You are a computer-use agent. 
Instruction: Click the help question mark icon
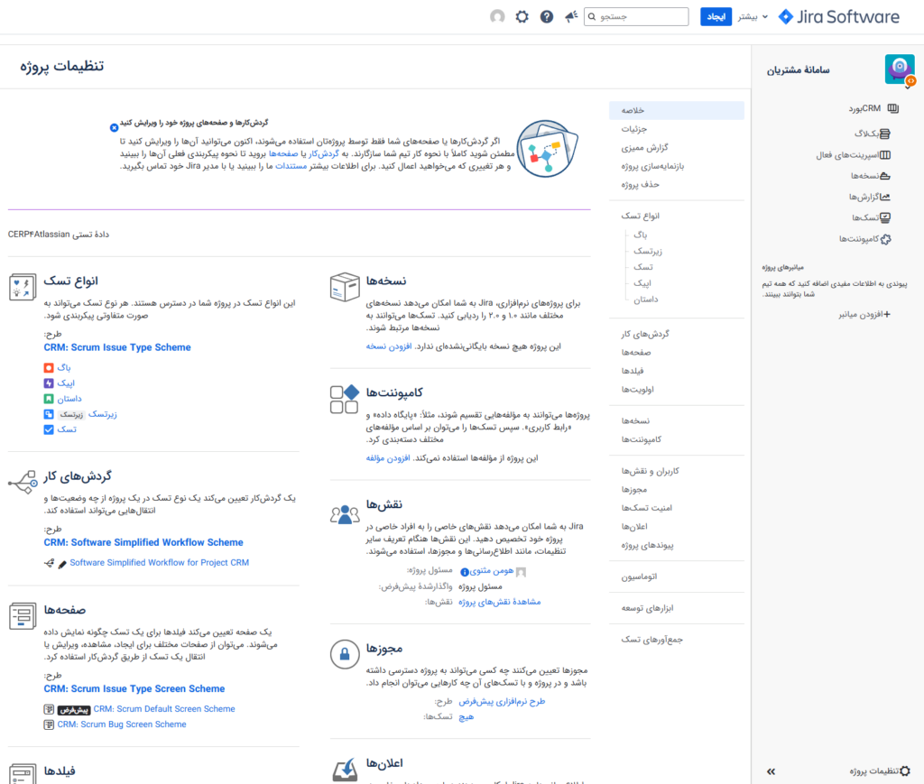(x=546, y=16)
